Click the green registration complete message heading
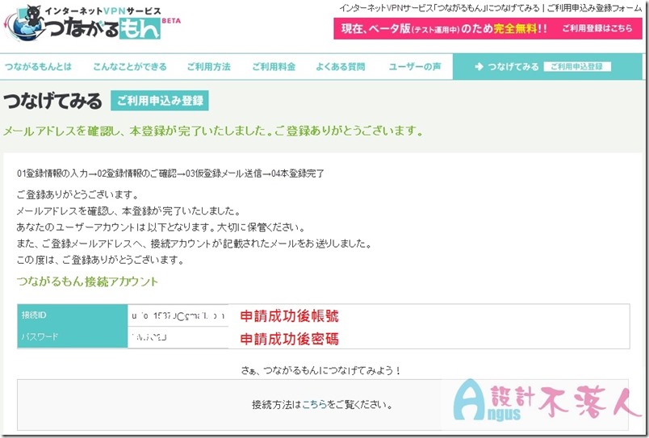 (x=214, y=131)
